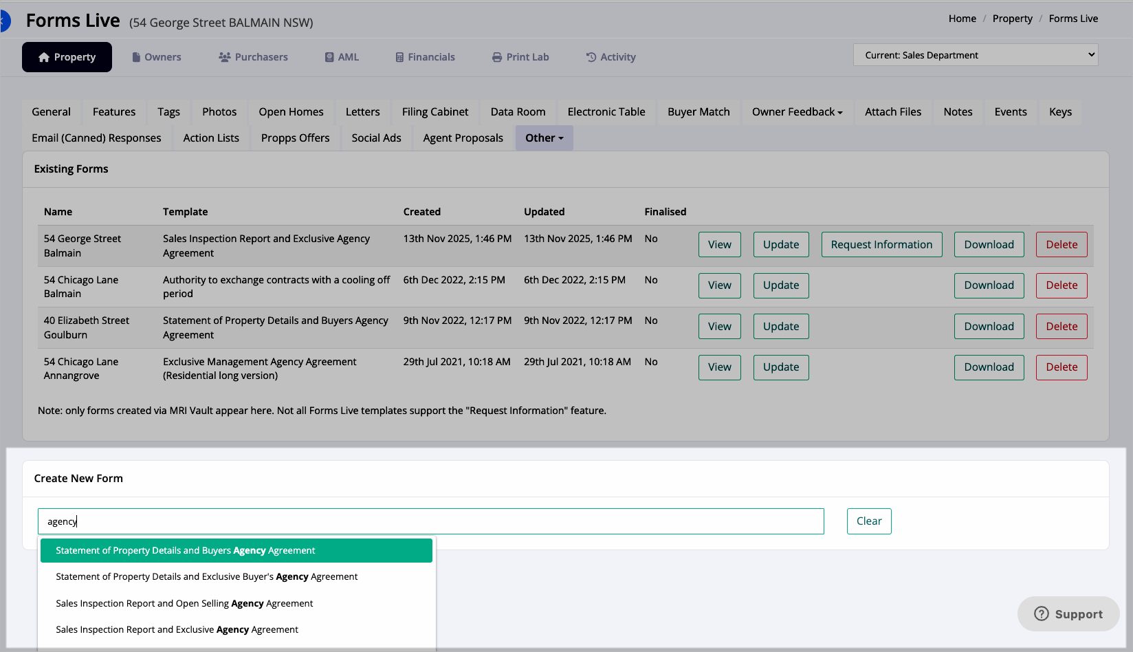Delete the 54 Chicago Lane Balmain form
1133x652 pixels.
tap(1061, 285)
